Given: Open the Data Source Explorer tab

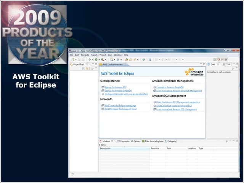Looking at the screenshot, I should tap(152, 141).
